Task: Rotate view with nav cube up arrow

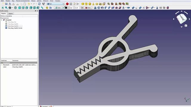Action: click(x=181, y=11)
